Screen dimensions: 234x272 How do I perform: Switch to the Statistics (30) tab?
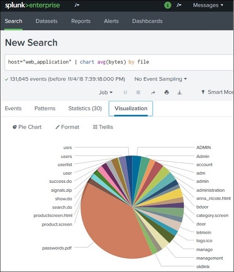pyautogui.click(x=85, y=109)
